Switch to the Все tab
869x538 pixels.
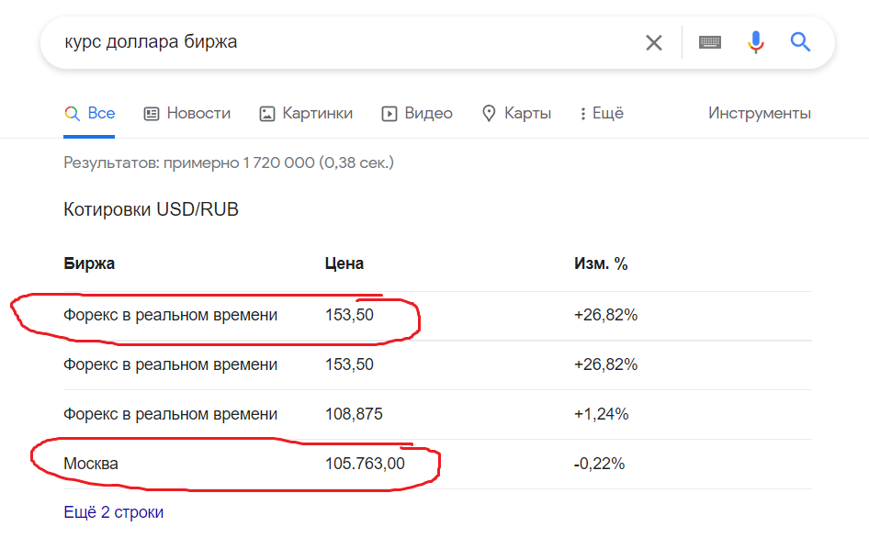coord(90,114)
